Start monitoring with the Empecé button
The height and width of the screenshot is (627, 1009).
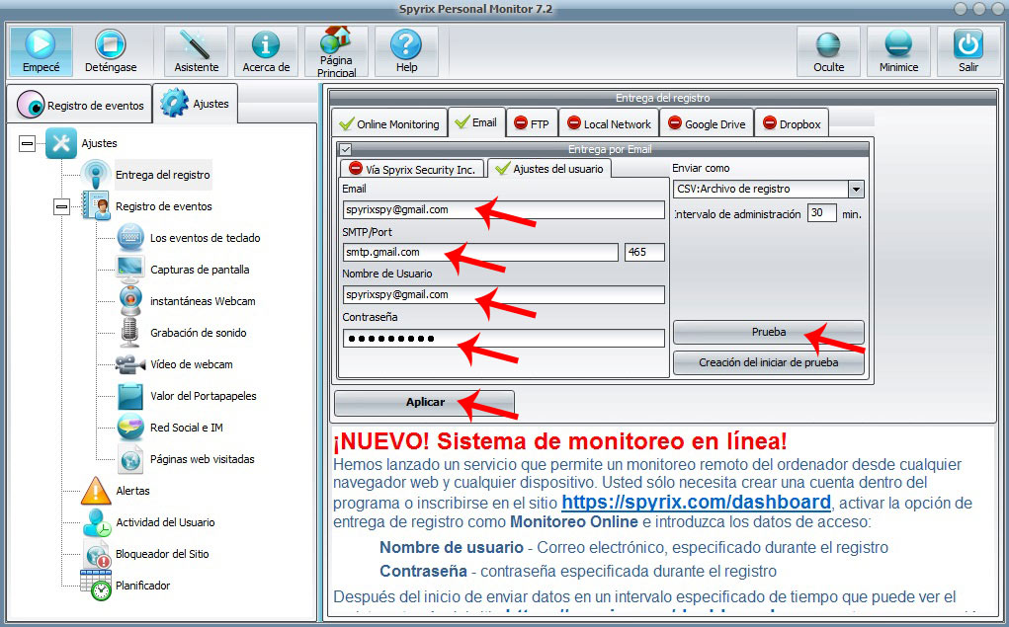tap(42, 51)
